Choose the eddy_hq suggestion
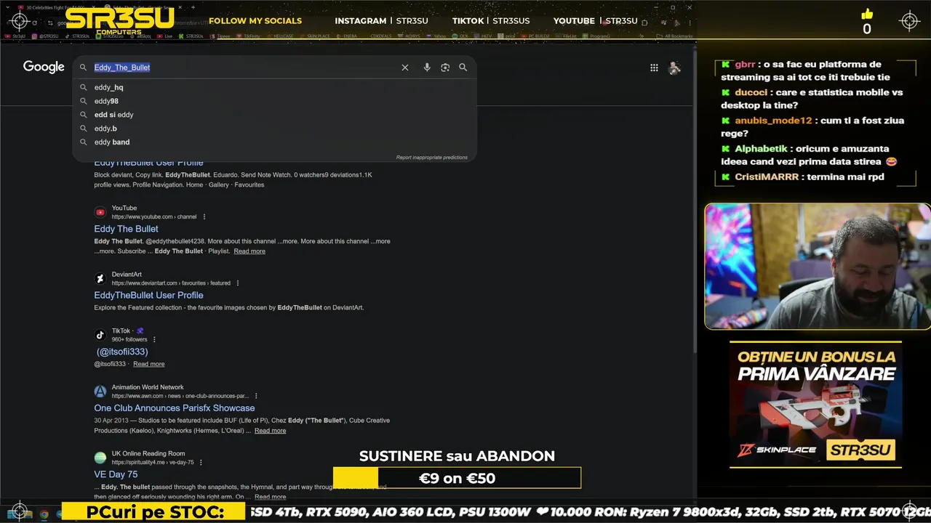Screen dimensions: 931x523 [275, 87]
